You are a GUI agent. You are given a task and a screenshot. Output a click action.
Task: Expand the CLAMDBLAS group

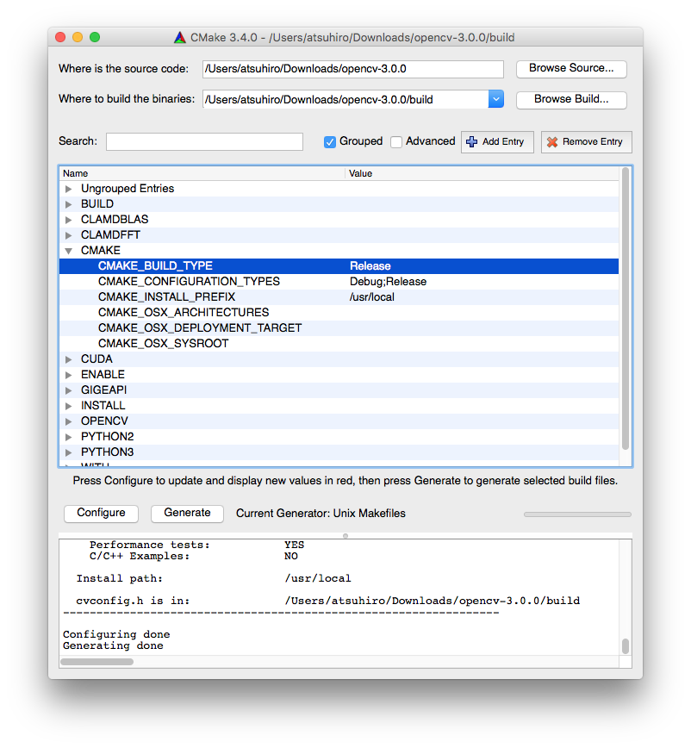(69, 220)
